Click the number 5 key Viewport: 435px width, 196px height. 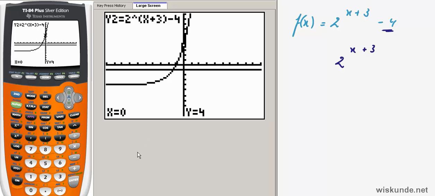pyautogui.click(x=45, y=164)
